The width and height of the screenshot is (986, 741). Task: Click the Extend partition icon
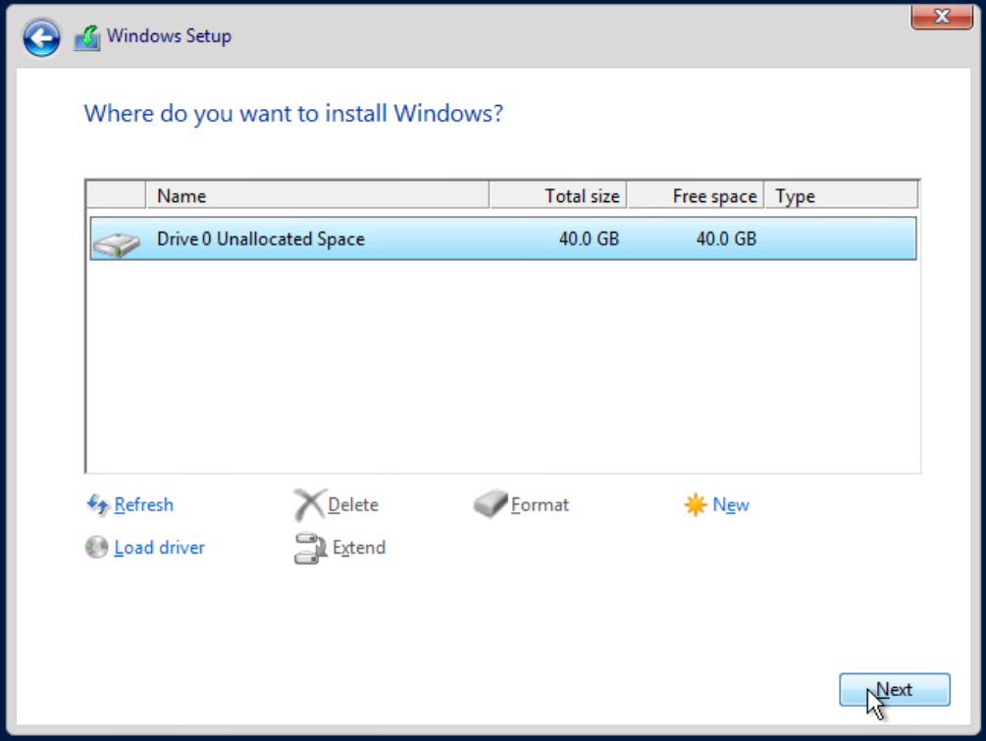point(309,548)
